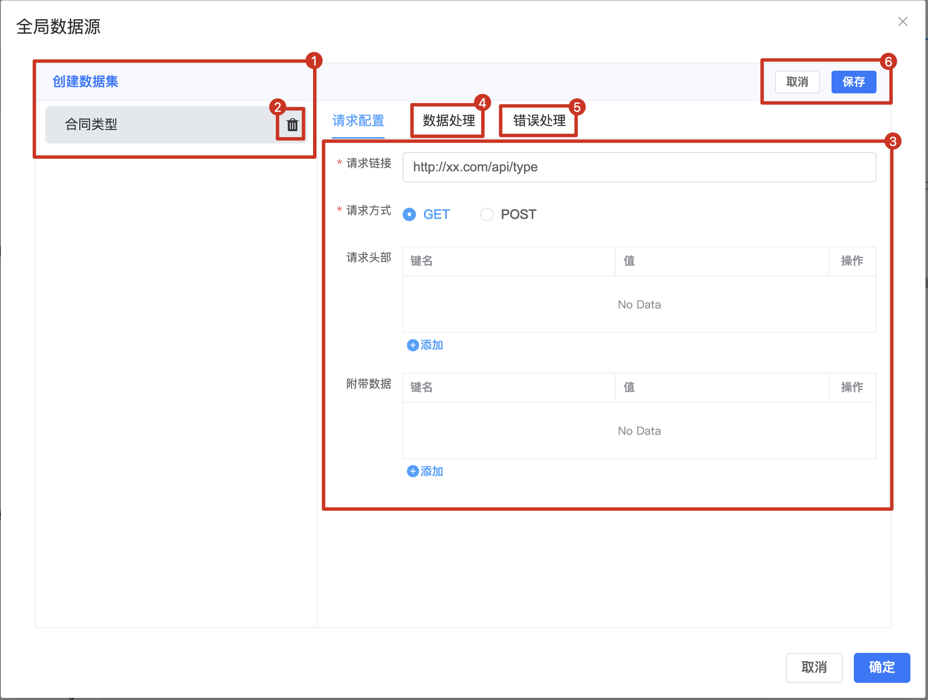
Task: Click the 确定 button at dialog bottom
Action: point(882,667)
